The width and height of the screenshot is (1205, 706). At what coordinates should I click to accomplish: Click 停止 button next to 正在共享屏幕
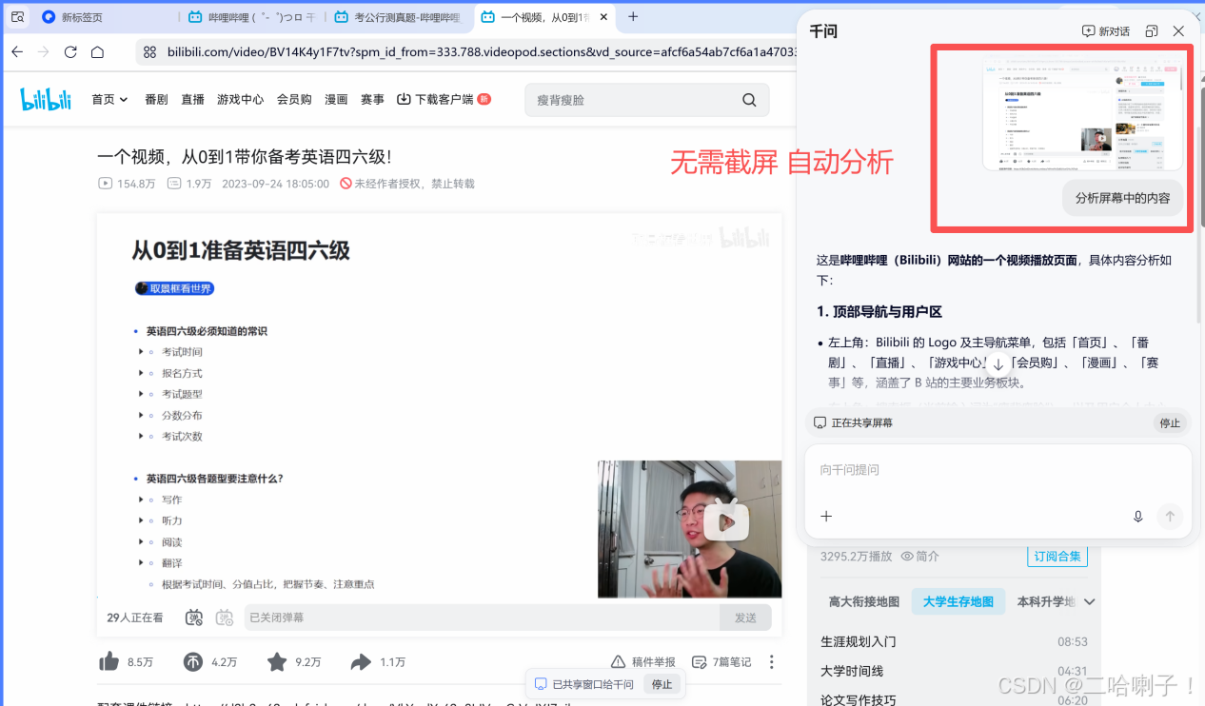tap(1170, 422)
